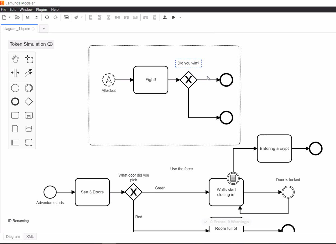Image resolution: width=336 pixels, height=244 pixels.
Task: Create a Start Event from the palette
Action: pos(15,88)
